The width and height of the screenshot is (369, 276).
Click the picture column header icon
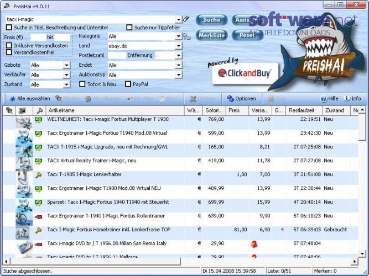[22, 110]
